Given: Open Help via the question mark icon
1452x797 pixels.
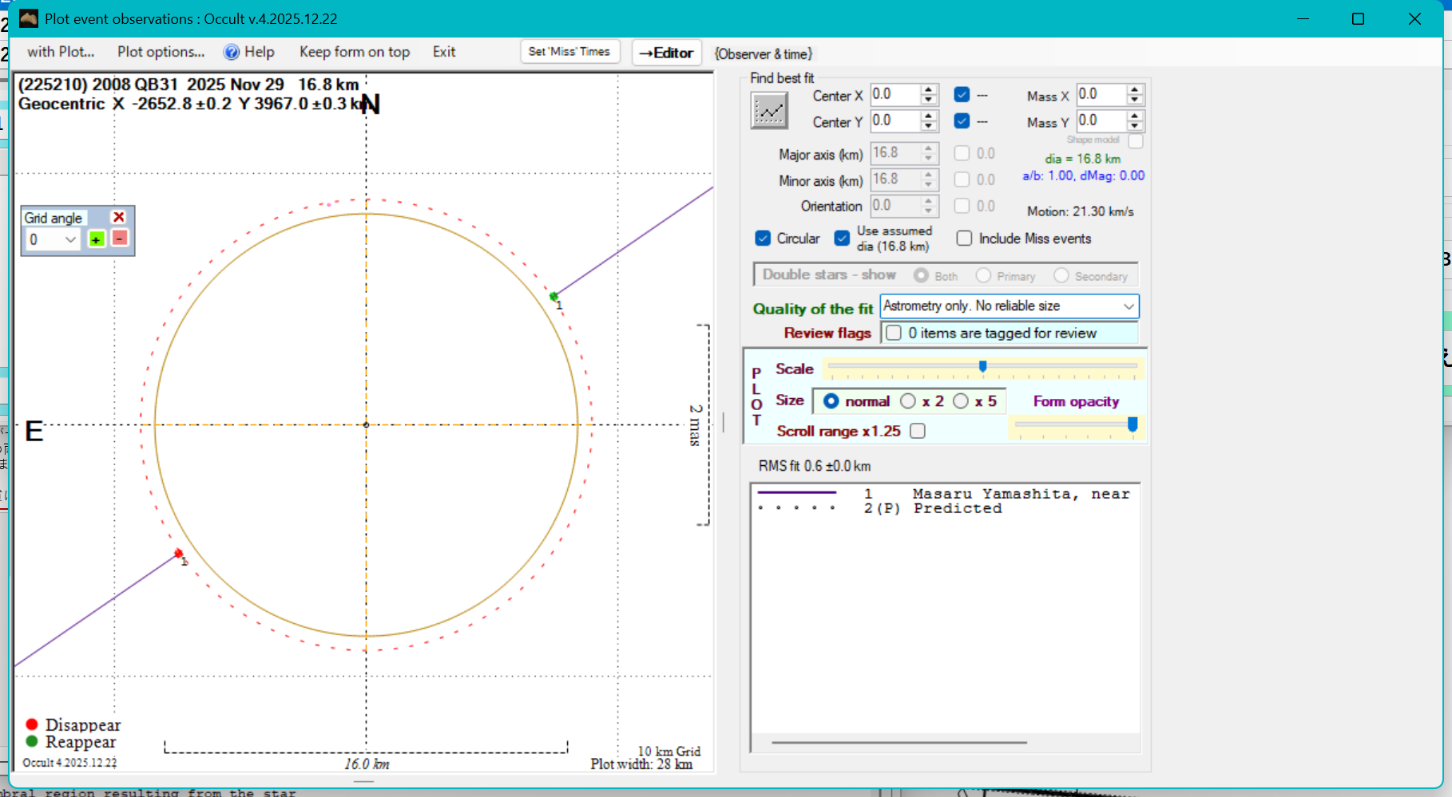Looking at the screenshot, I should [232, 53].
